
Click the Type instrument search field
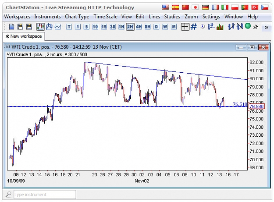point(45,195)
